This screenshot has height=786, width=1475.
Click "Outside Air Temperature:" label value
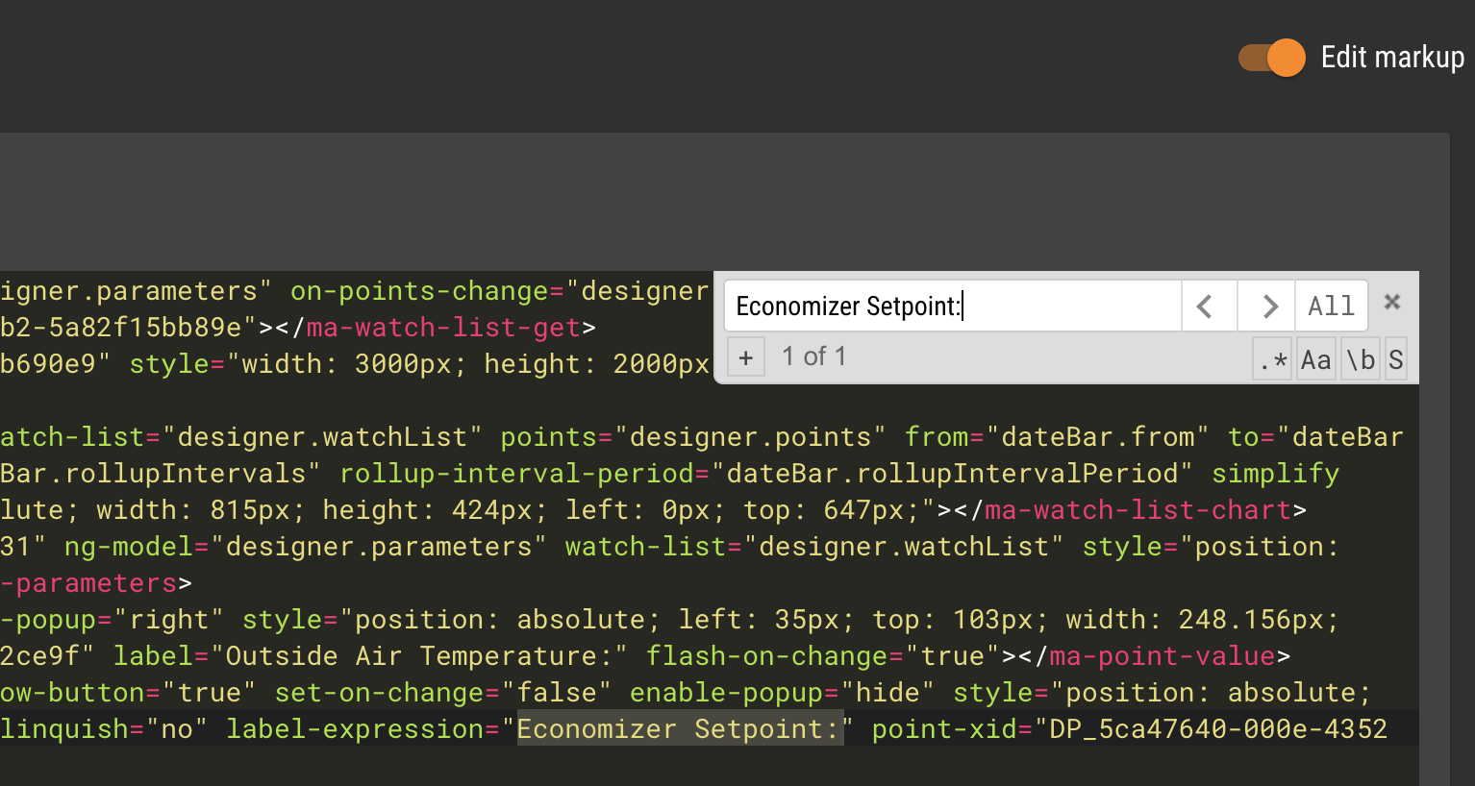[x=419, y=655]
